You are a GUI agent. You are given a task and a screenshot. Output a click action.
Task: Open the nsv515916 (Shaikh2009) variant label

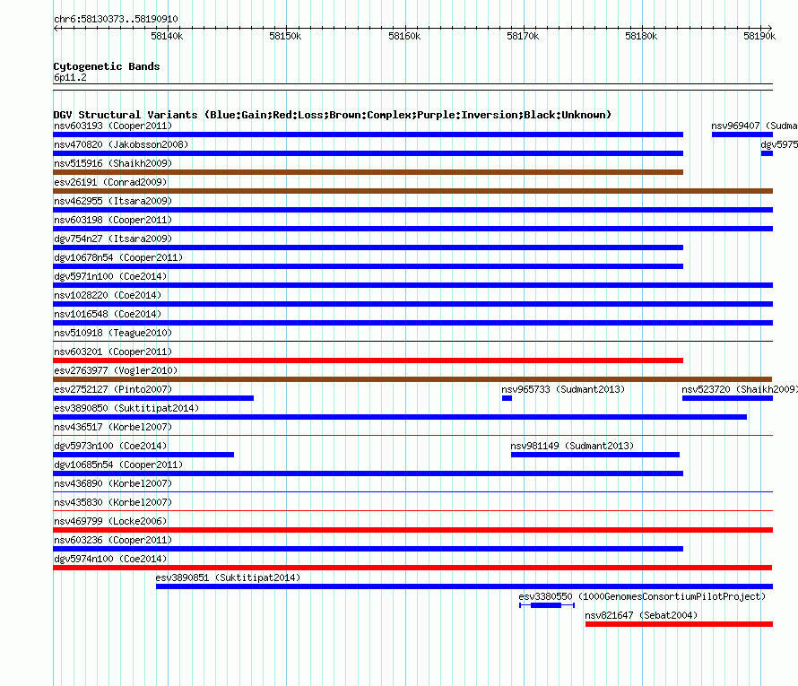pos(113,163)
